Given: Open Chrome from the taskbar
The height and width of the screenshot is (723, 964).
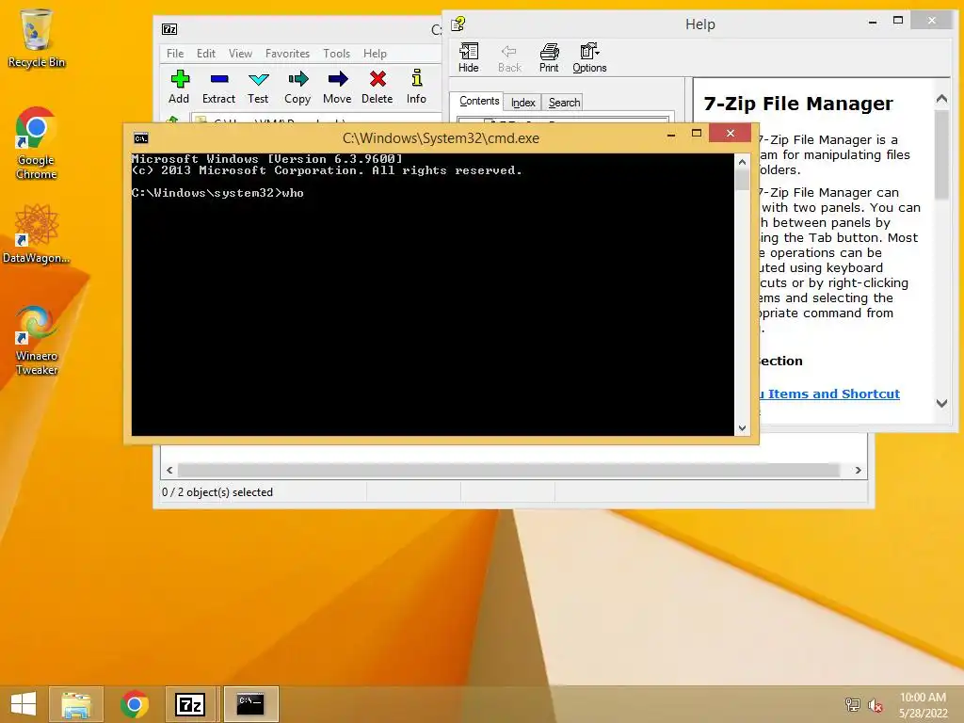Looking at the screenshot, I should (134, 704).
